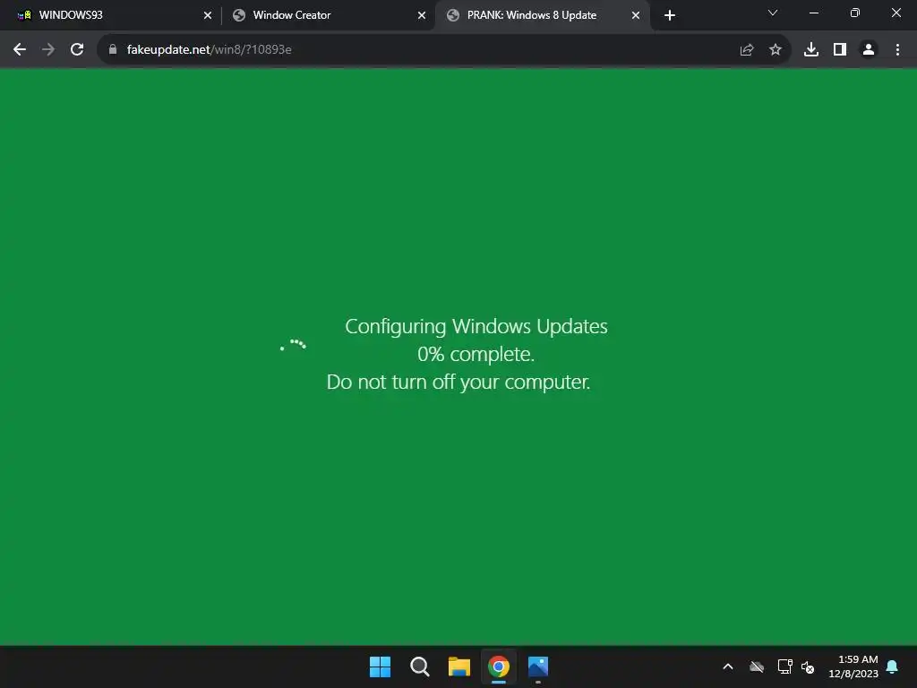Viewport: 917px width, 688px height.
Task: Click 'Do not turn off your computer.' text
Action: coord(458,382)
